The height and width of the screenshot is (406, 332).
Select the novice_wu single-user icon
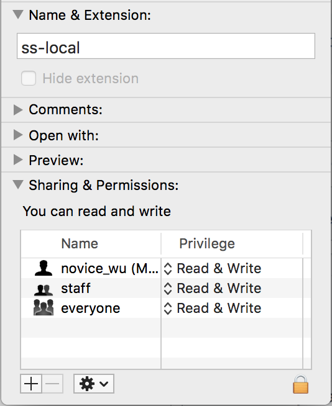[x=44, y=268]
